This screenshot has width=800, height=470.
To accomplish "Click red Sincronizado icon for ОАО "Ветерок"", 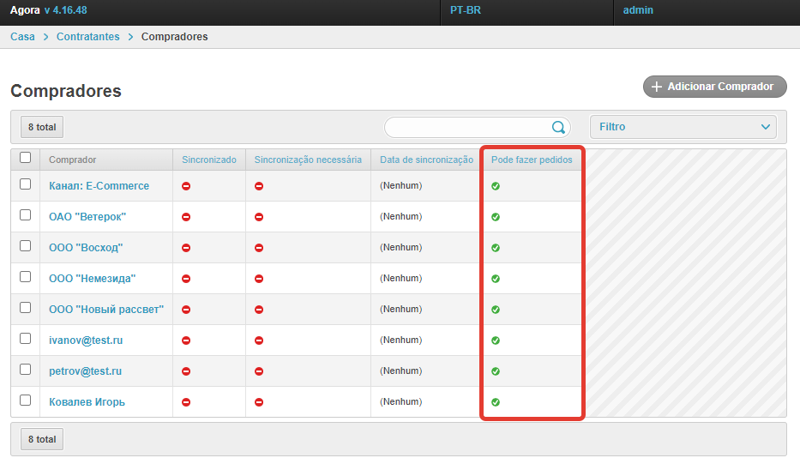I will click(x=186, y=217).
